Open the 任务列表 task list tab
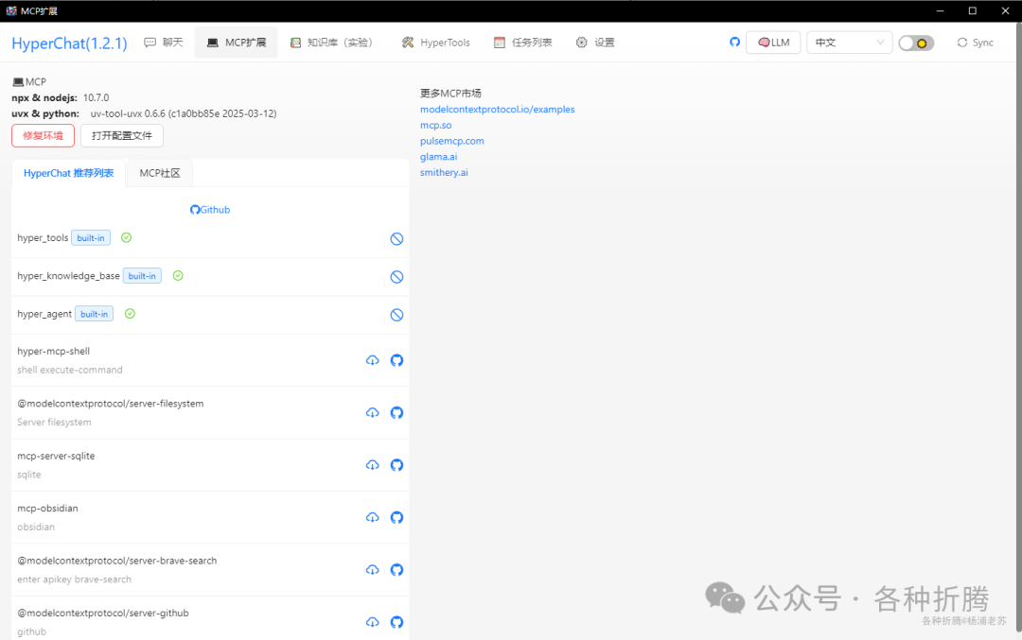Screen dimensions: 1022x640 pyautogui.click(x=522, y=43)
